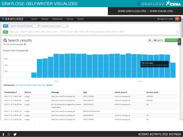Open the Streams menu item

pos(44,19)
